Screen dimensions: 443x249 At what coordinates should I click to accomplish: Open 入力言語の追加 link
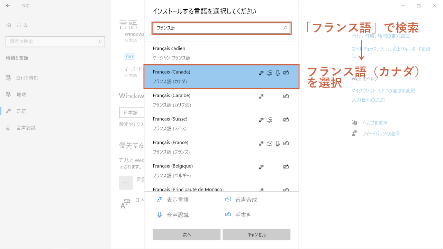pyautogui.click(x=368, y=100)
